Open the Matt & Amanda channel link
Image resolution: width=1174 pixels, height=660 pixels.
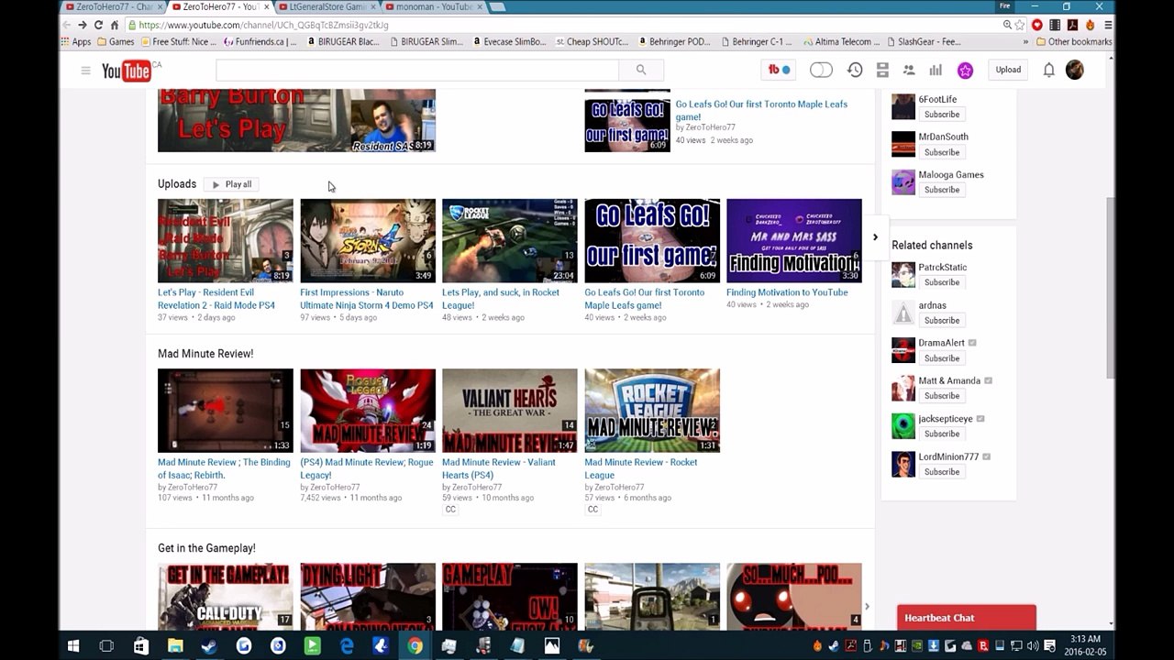[x=949, y=380]
